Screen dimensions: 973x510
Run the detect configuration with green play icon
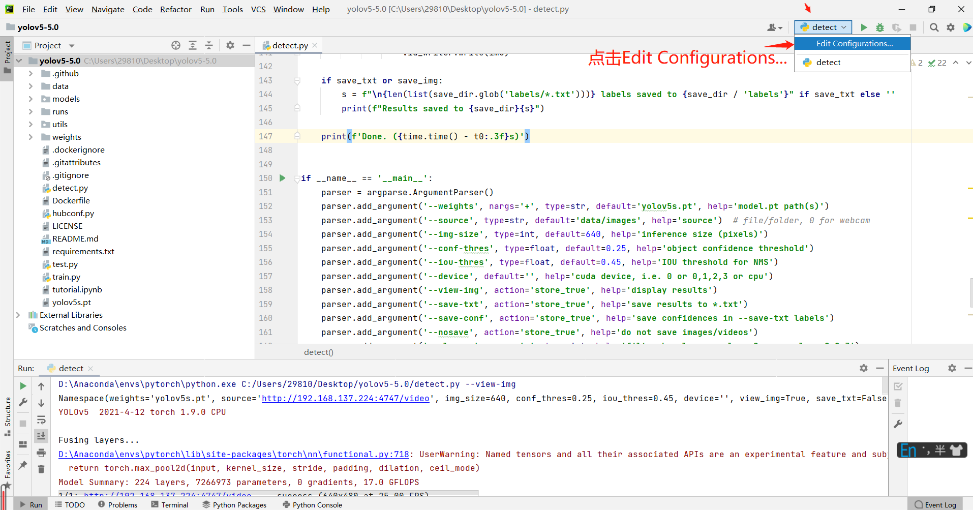click(864, 27)
